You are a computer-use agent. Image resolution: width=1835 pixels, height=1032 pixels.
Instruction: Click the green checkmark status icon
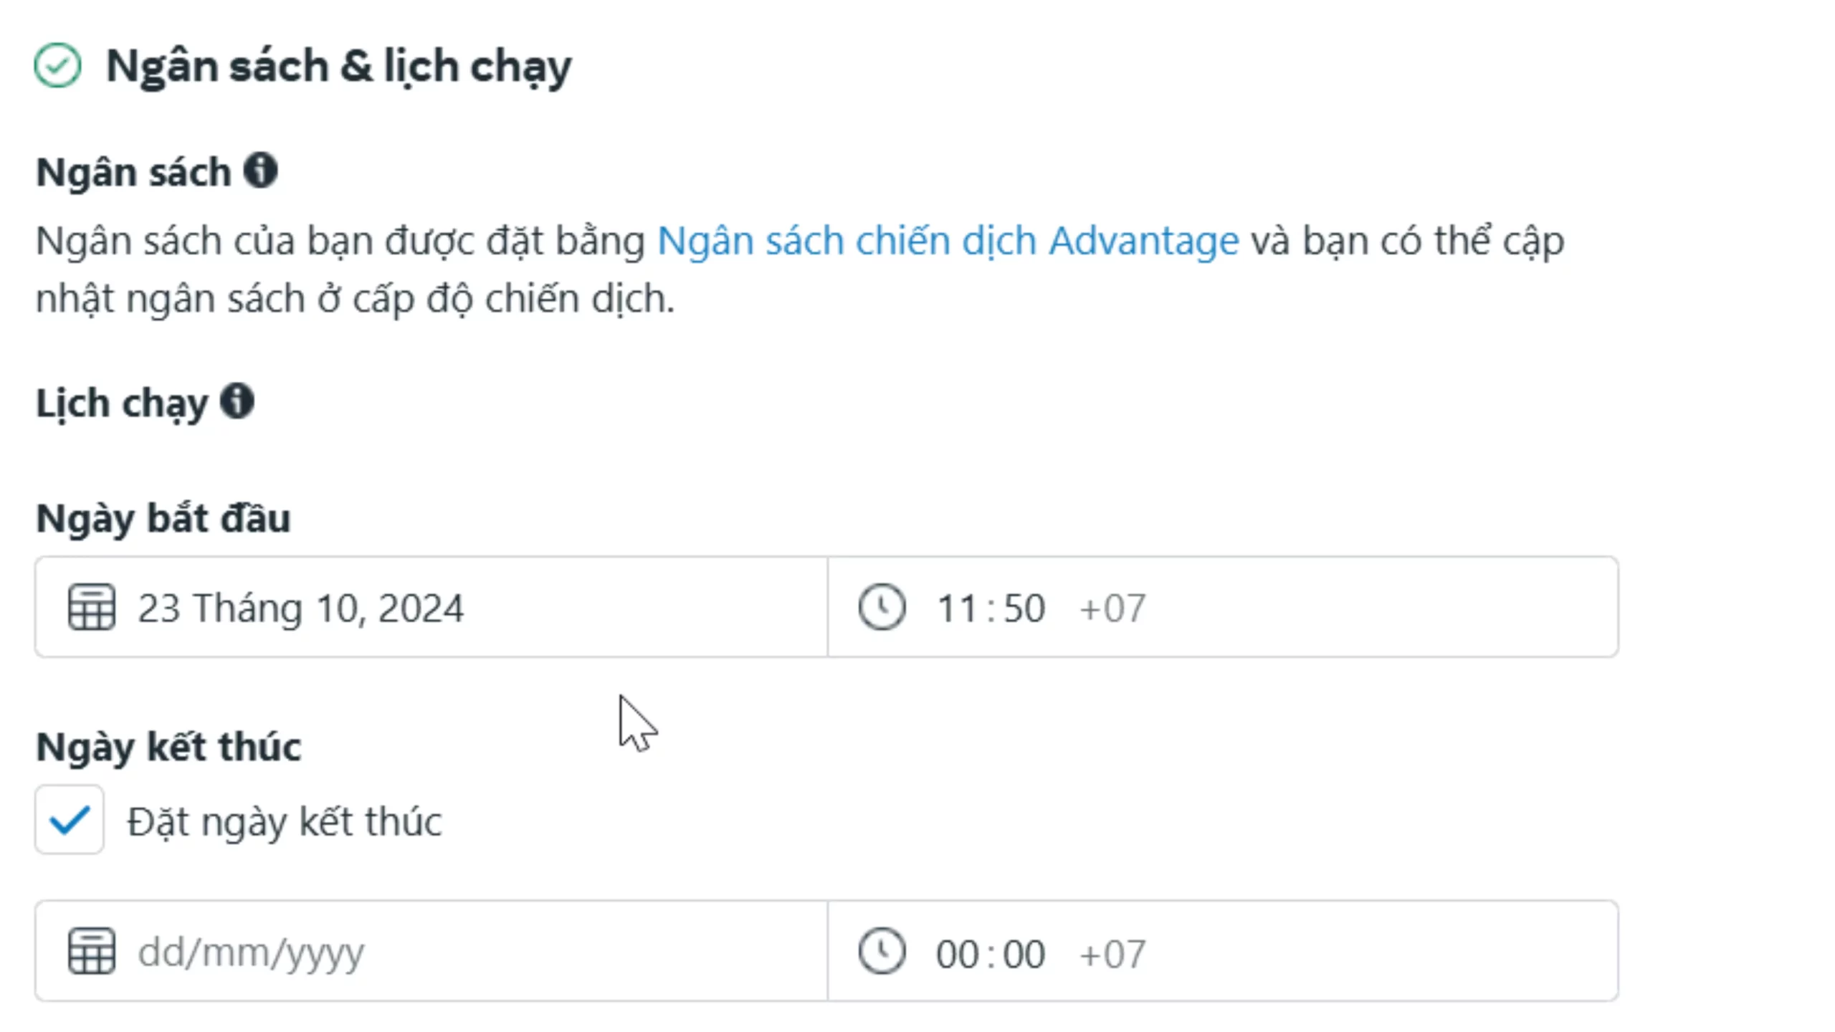pos(58,66)
